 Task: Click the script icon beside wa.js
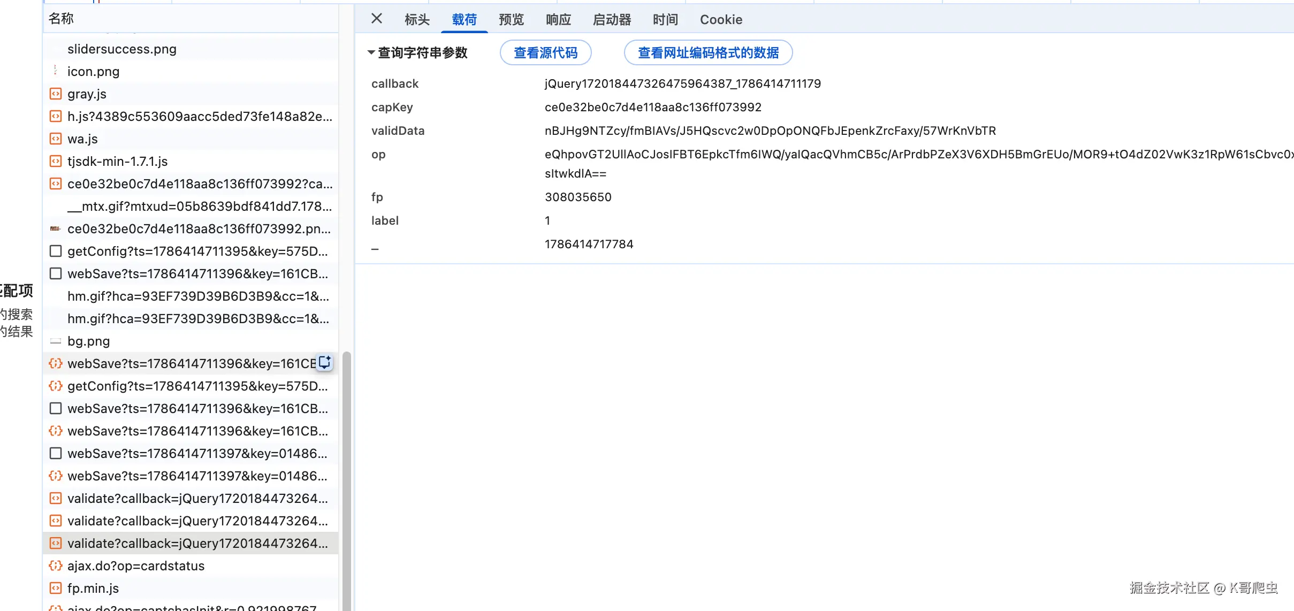(56, 139)
